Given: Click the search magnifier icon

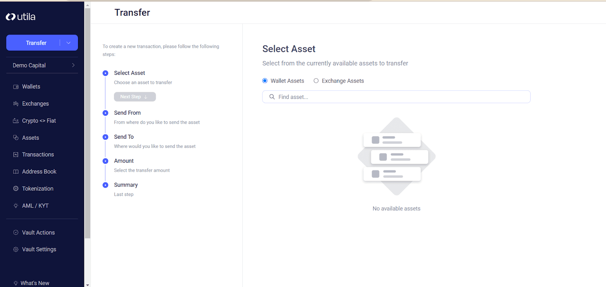Looking at the screenshot, I should pyautogui.click(x=272, y=97).
